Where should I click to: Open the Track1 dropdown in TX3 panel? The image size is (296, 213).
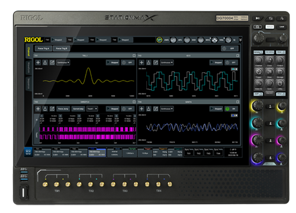click(92, 109)
